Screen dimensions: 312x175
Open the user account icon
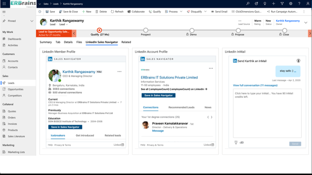click(308, 4)
